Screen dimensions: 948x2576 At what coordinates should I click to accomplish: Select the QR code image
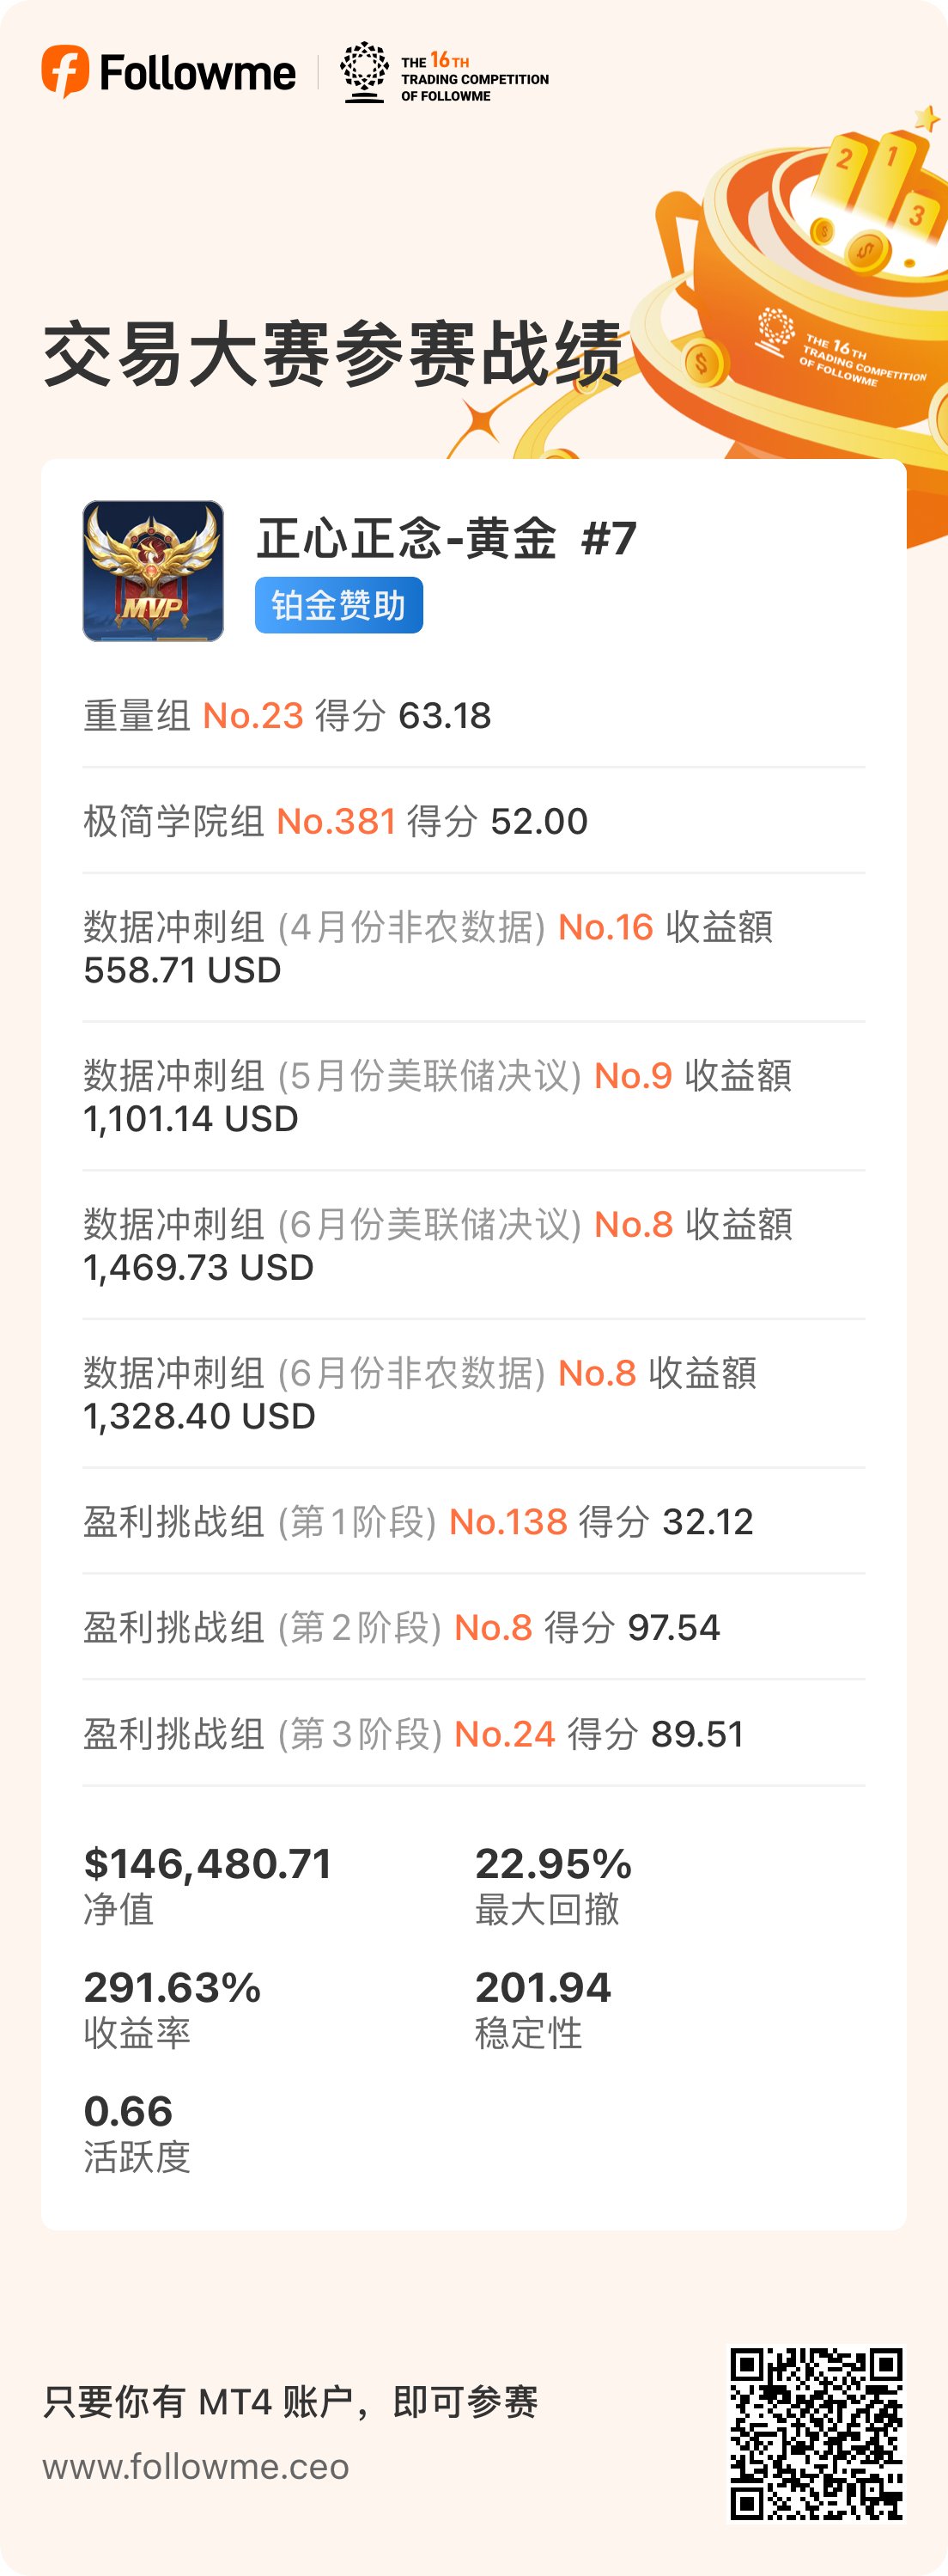coord(816,2433)
